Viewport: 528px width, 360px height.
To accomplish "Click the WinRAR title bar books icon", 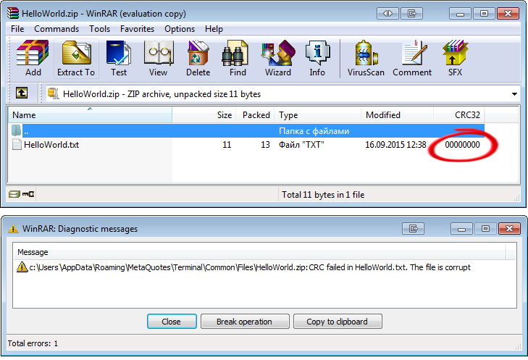I will pyautogui.click(x=13, y=13).
